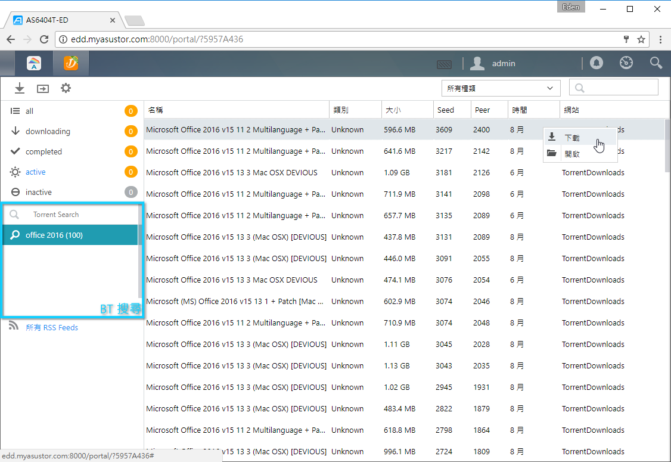Sort by Seed column header
The height and width of the screenshot is (462, 671).
click(x=452, y=110)
